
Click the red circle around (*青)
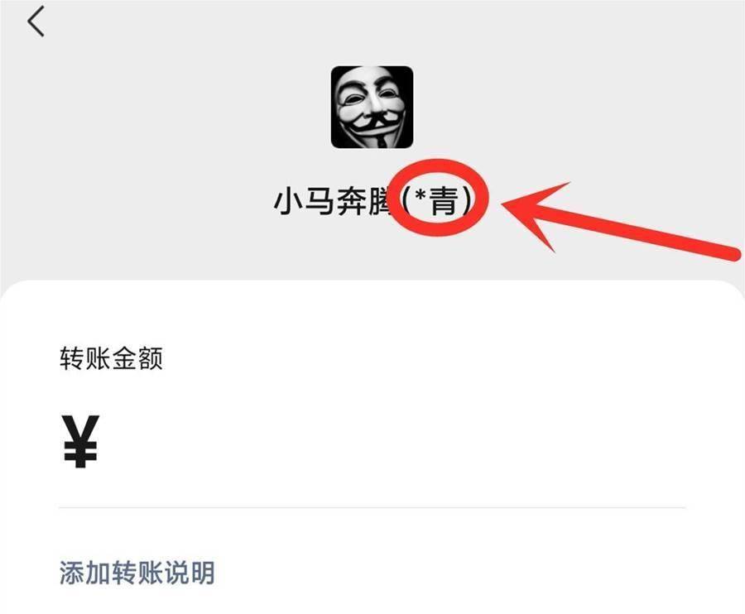pos(440,198)
